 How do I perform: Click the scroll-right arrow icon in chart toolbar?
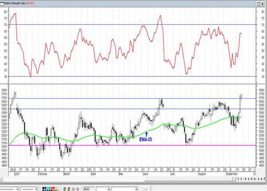(x=262, y=179)
